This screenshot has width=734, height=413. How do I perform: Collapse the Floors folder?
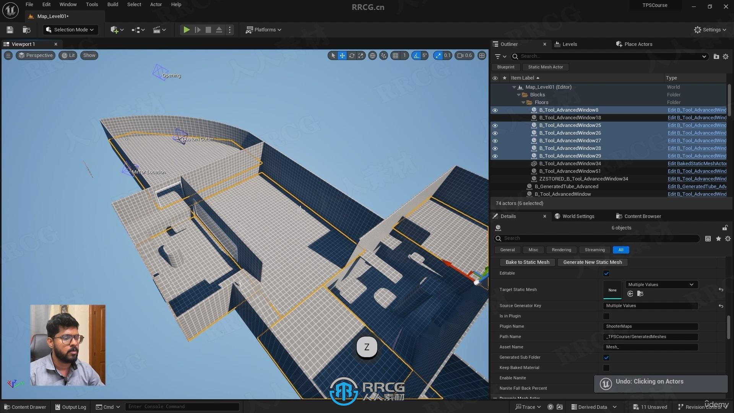[523, 102]
